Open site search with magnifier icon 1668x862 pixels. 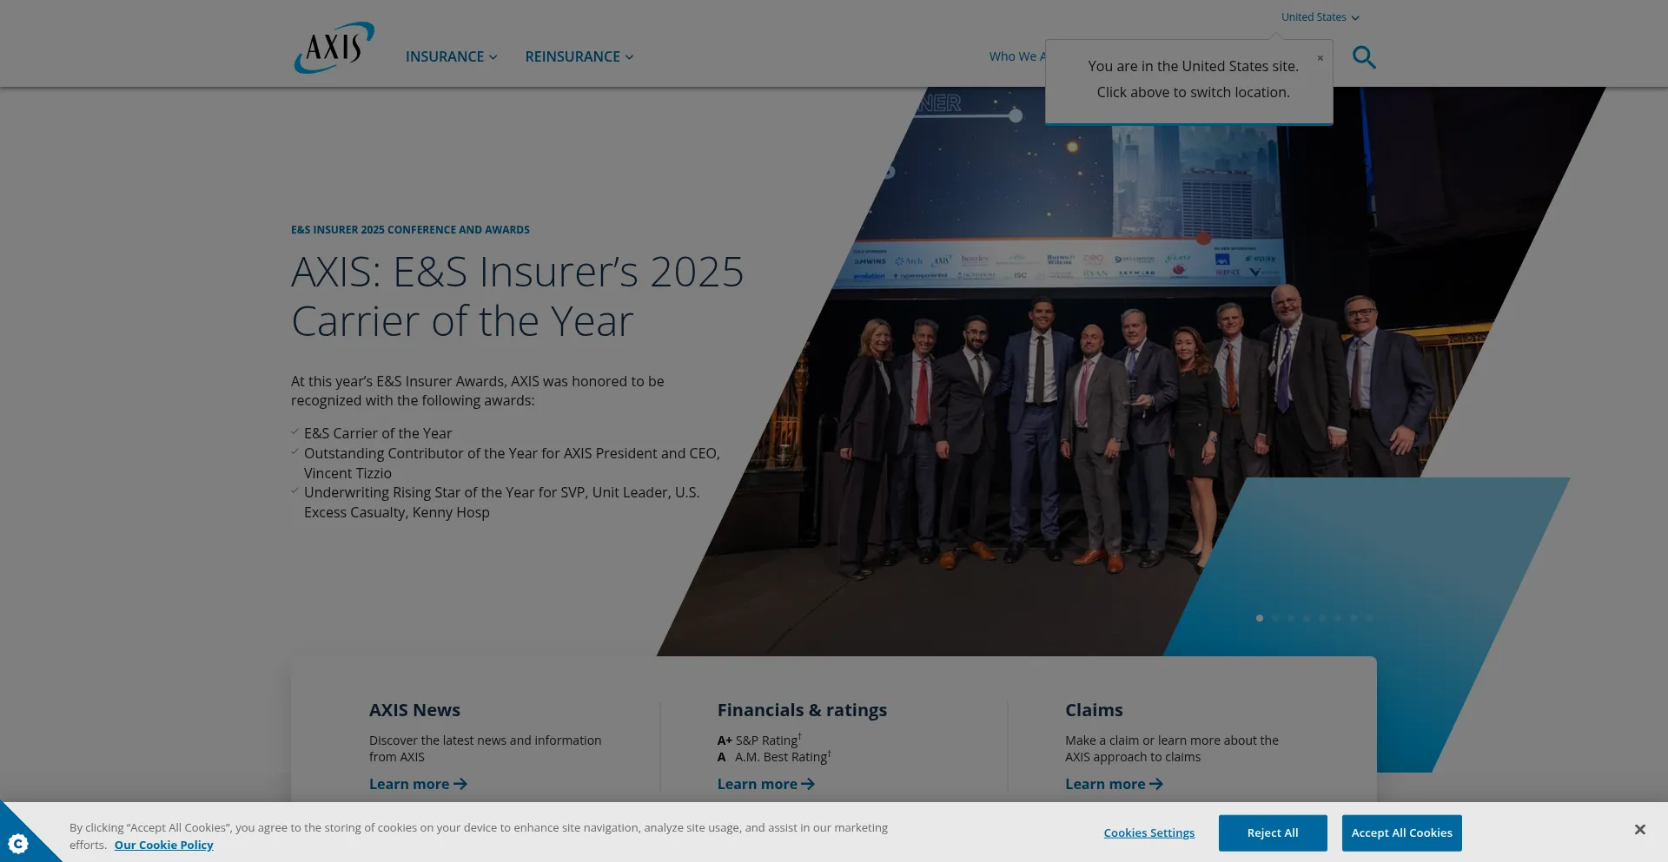(1364, 57)
